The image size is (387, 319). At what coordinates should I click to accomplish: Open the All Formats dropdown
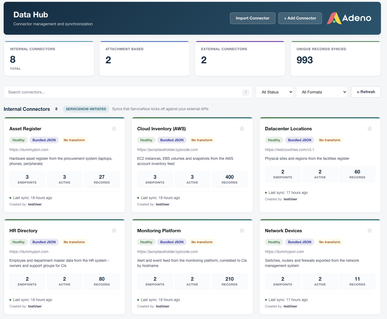[x=322, y=92]
